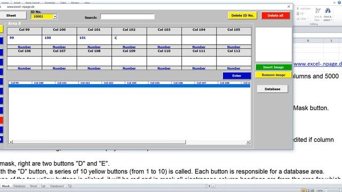This screenshot has height=192, width=342.
Task: Click the empty Col 105 input cell
Action: (234, 40)
